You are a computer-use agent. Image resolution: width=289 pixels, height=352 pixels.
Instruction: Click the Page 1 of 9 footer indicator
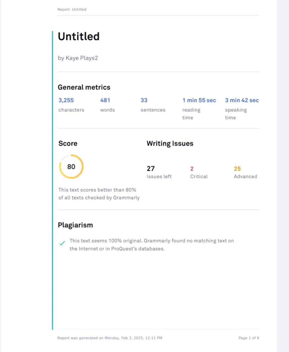coord(249,338)
